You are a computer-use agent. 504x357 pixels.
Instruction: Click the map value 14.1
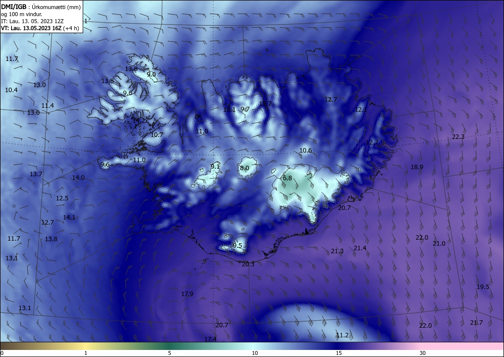coord(69,218)
